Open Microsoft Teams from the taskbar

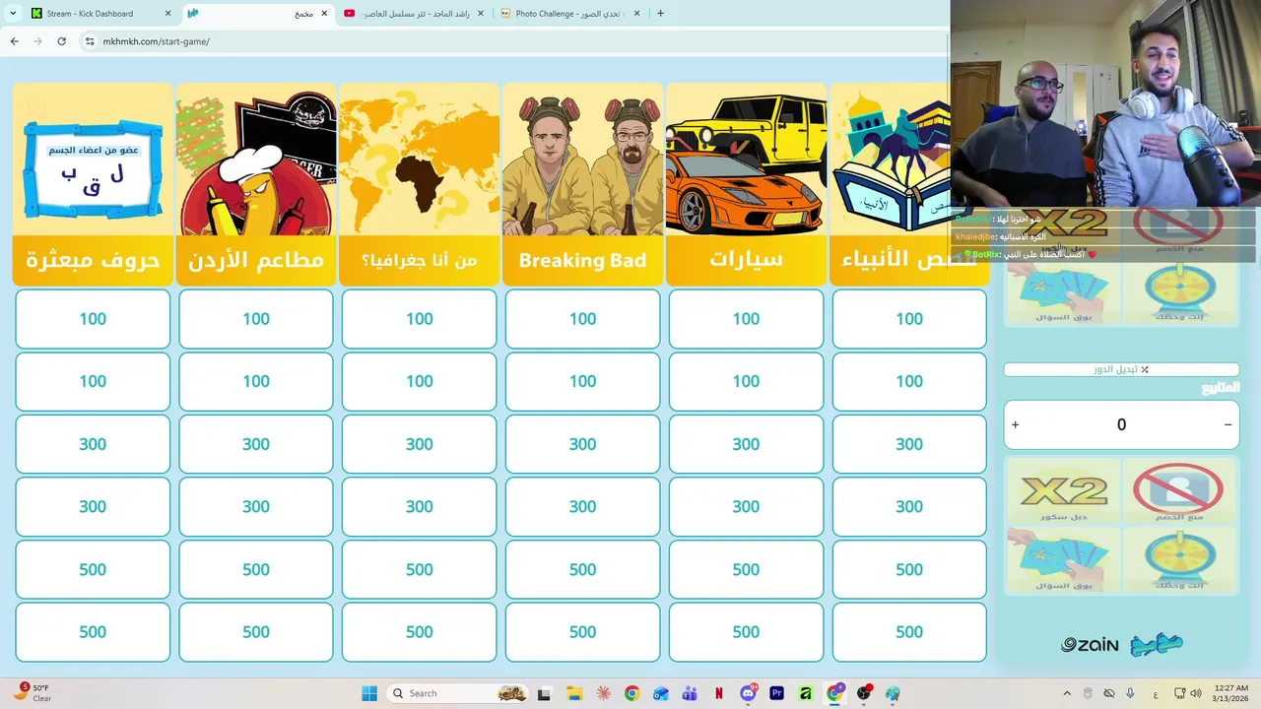(x=690, y=693)
